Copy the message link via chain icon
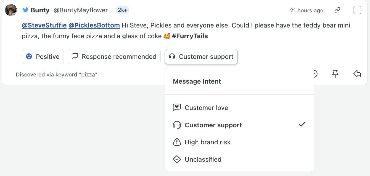370x176 pixels. tap(337, 10)
